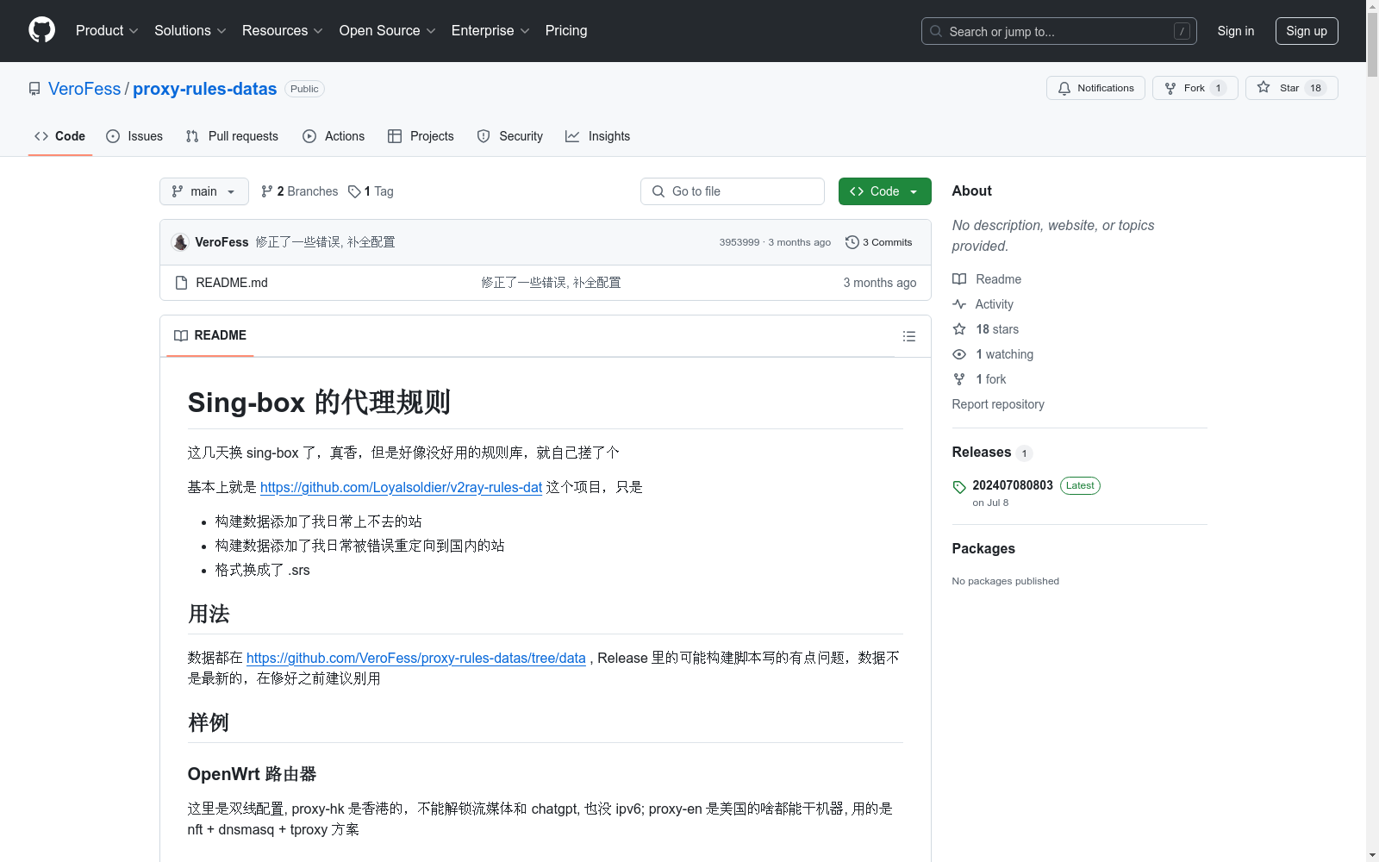Click the release tag icon

pos(959,487)
